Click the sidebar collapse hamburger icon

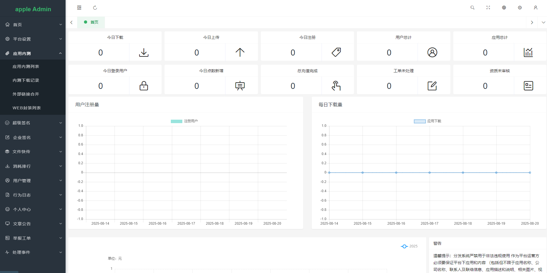point(79,8)
